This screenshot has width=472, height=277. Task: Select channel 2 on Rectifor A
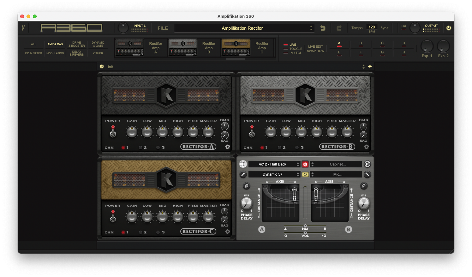[141, 148]
